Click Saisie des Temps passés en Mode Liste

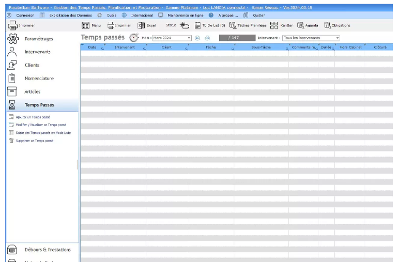43,133
